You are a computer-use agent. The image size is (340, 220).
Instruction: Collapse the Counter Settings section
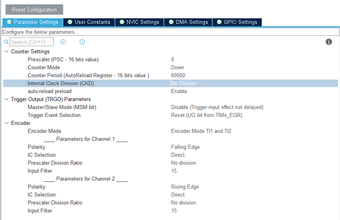pos(6,51)
